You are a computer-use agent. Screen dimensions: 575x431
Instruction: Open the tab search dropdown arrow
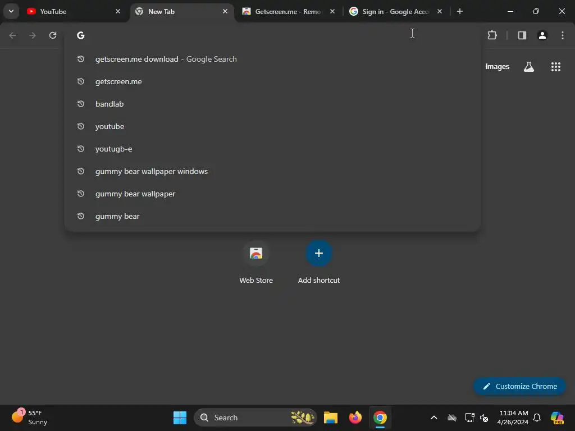[x=11, y=11]
